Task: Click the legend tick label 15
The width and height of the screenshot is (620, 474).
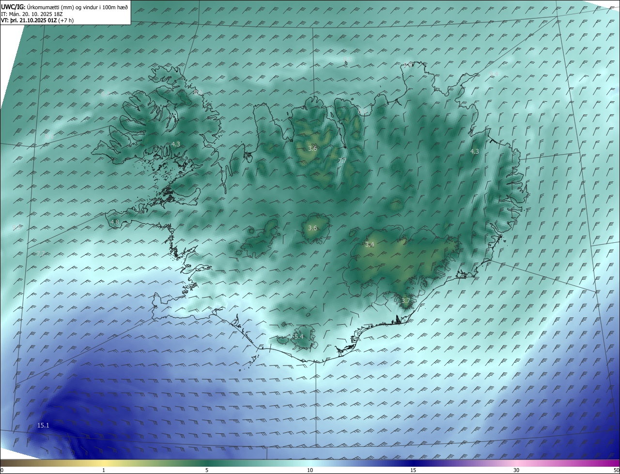Action: click(x=413, y=470)
